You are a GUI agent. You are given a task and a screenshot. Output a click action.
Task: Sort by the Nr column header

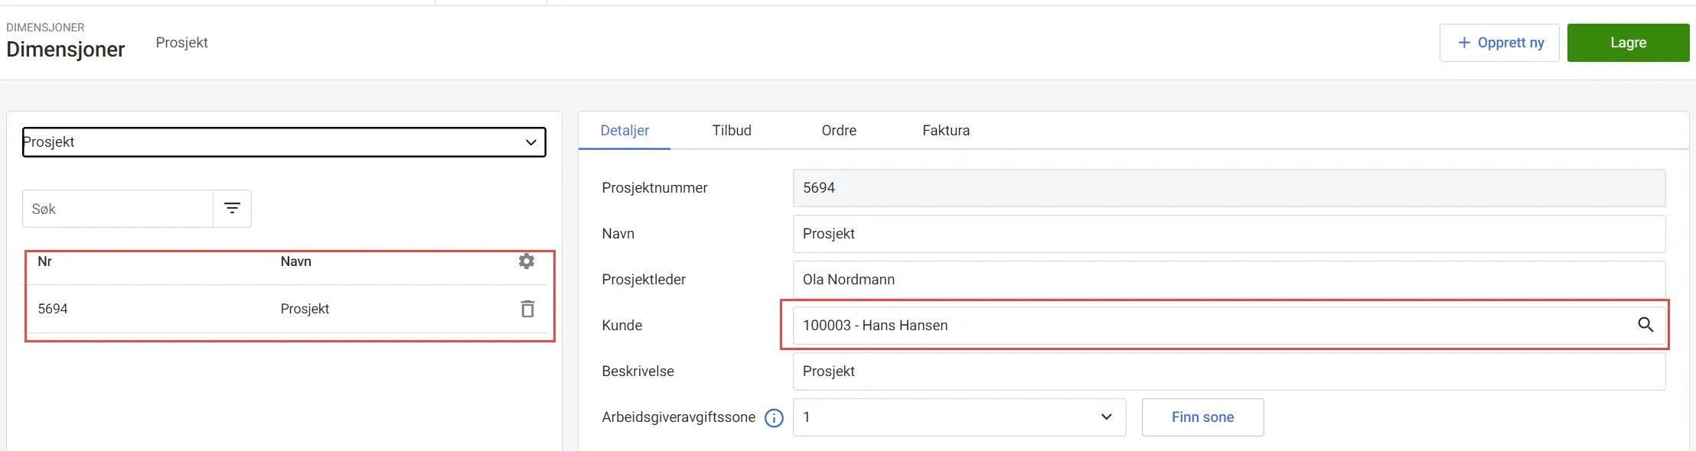(44, 261)
